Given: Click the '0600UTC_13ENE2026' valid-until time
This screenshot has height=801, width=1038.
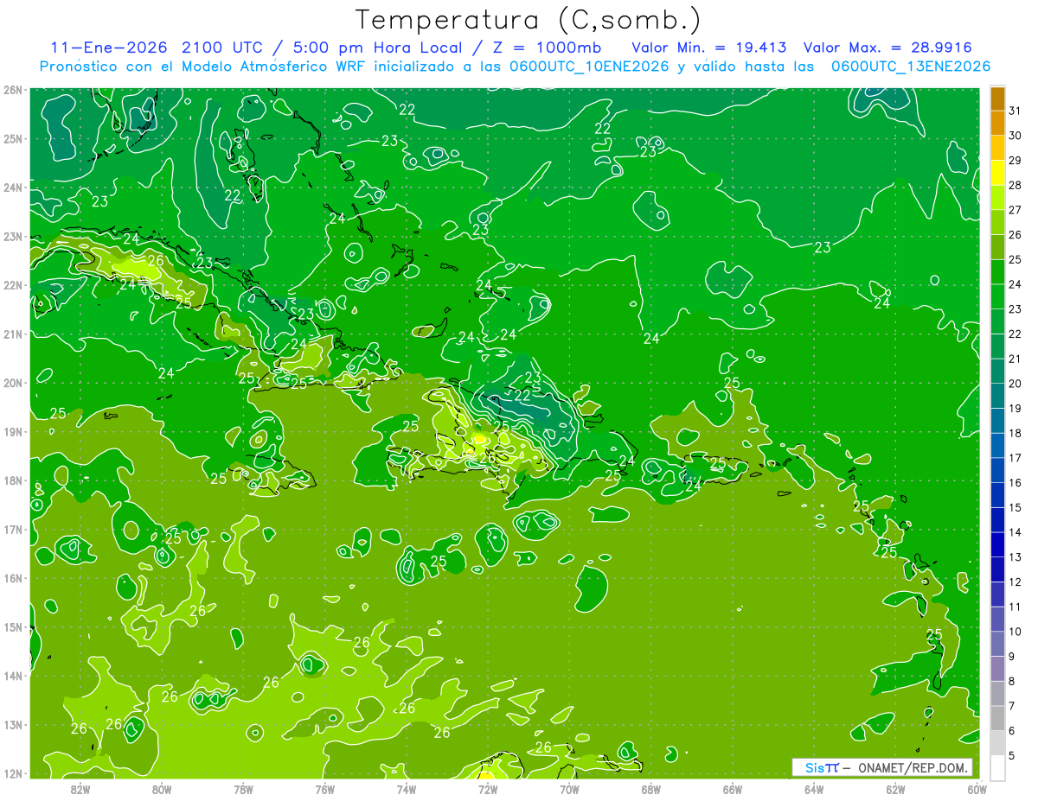Looking at the screenshot, I should click(x=911, y=67).
